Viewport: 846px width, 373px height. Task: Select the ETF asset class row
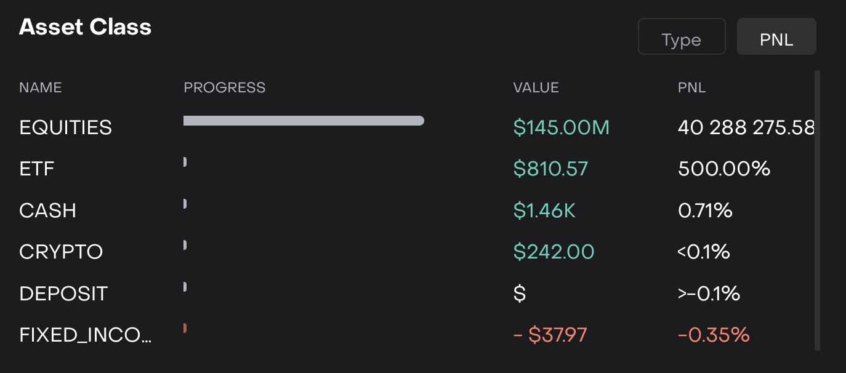[x=38, y=169]
